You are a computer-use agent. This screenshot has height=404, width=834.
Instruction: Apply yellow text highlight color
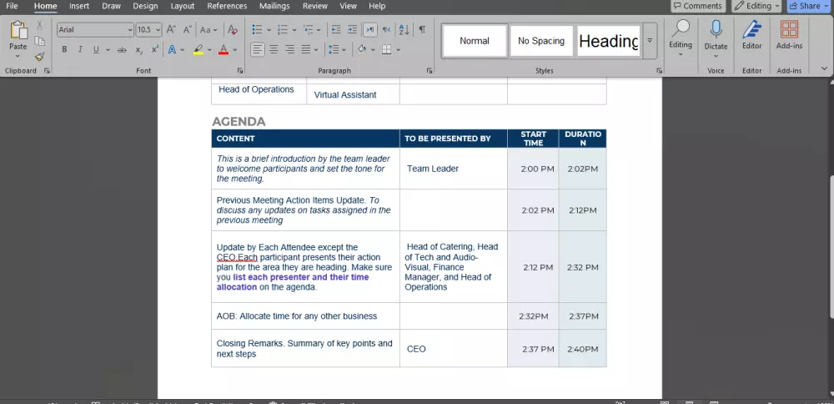pos(198,49)
